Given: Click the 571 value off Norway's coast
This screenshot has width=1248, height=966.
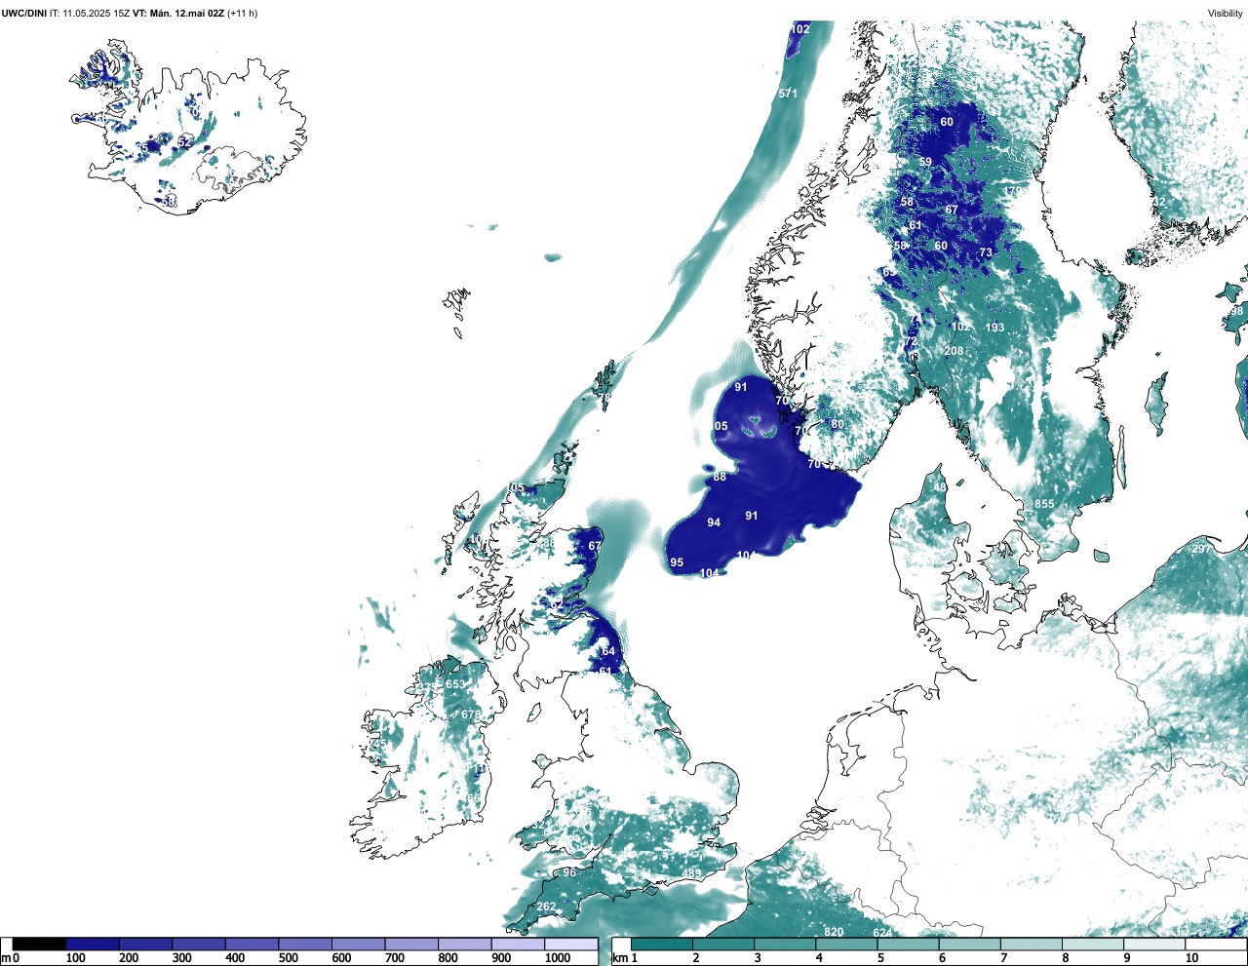Looking at the screenshot, I should (x=788, y=94).
